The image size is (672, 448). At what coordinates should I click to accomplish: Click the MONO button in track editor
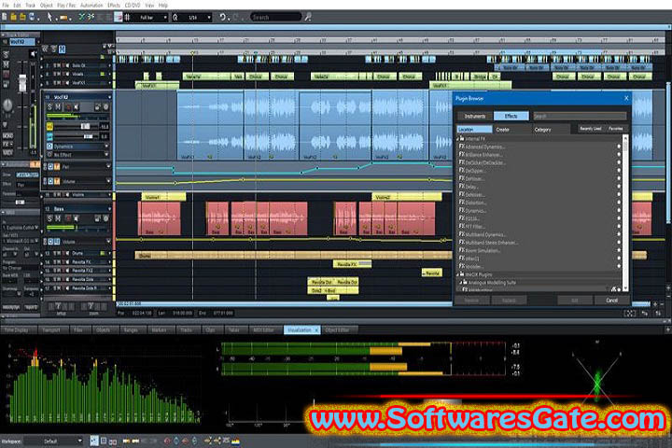point(7,135)
